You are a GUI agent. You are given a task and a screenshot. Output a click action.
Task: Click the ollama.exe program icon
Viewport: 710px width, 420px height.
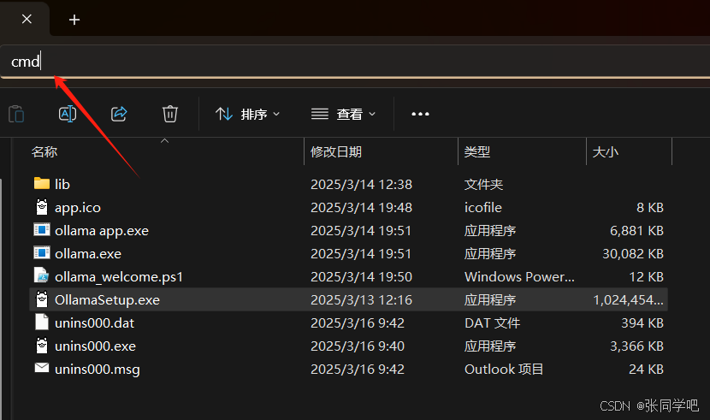[42, 253]
